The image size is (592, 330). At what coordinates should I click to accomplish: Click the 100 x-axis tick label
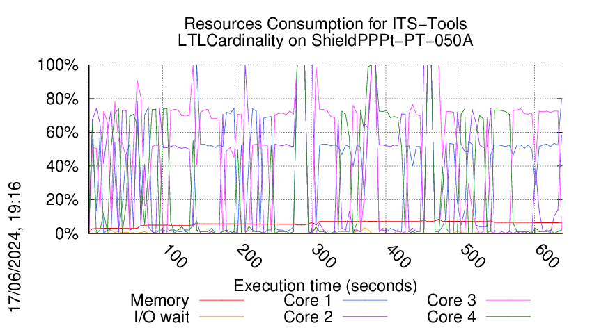(175, 257)
